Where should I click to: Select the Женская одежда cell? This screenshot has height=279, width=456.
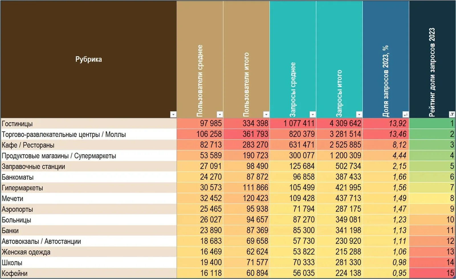coord(89,252)
